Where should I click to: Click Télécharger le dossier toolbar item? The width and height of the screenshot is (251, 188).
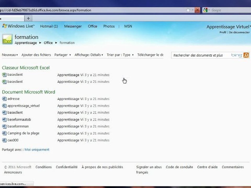[x=150, y=55]
